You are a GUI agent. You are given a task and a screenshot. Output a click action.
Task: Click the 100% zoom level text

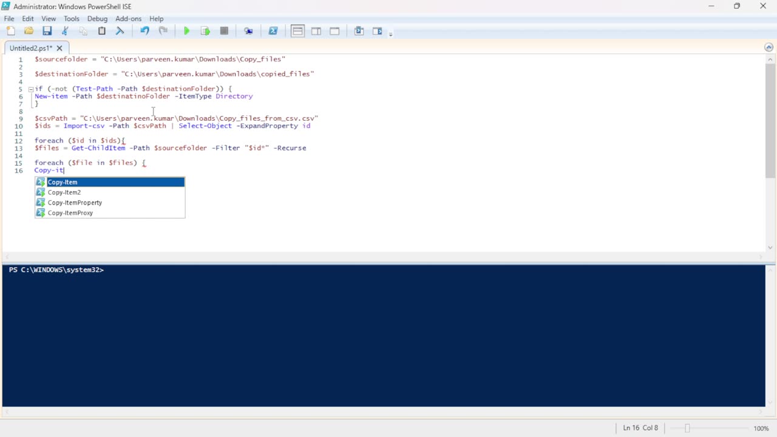(761, 429)
